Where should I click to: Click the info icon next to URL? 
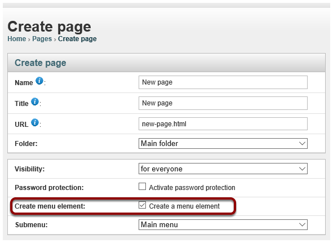tap(35, 122)
